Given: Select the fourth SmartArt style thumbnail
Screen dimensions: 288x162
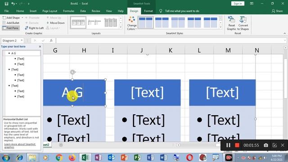Looking at the screenshot, I should (x=194, y=22).
